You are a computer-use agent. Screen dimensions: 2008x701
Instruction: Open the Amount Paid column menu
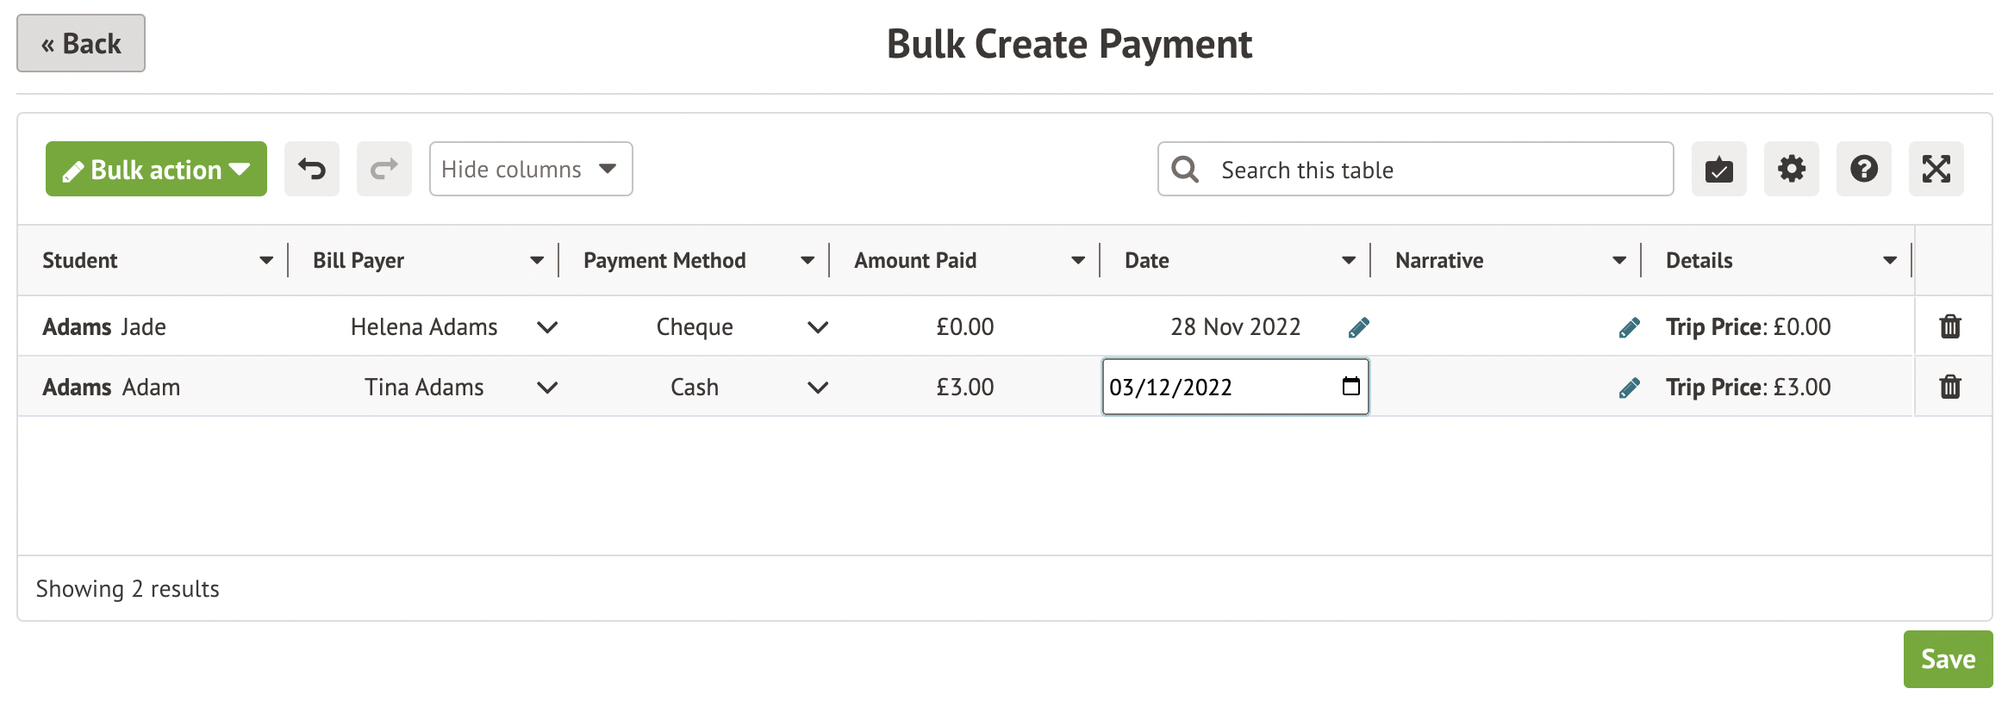(1078, 260)
